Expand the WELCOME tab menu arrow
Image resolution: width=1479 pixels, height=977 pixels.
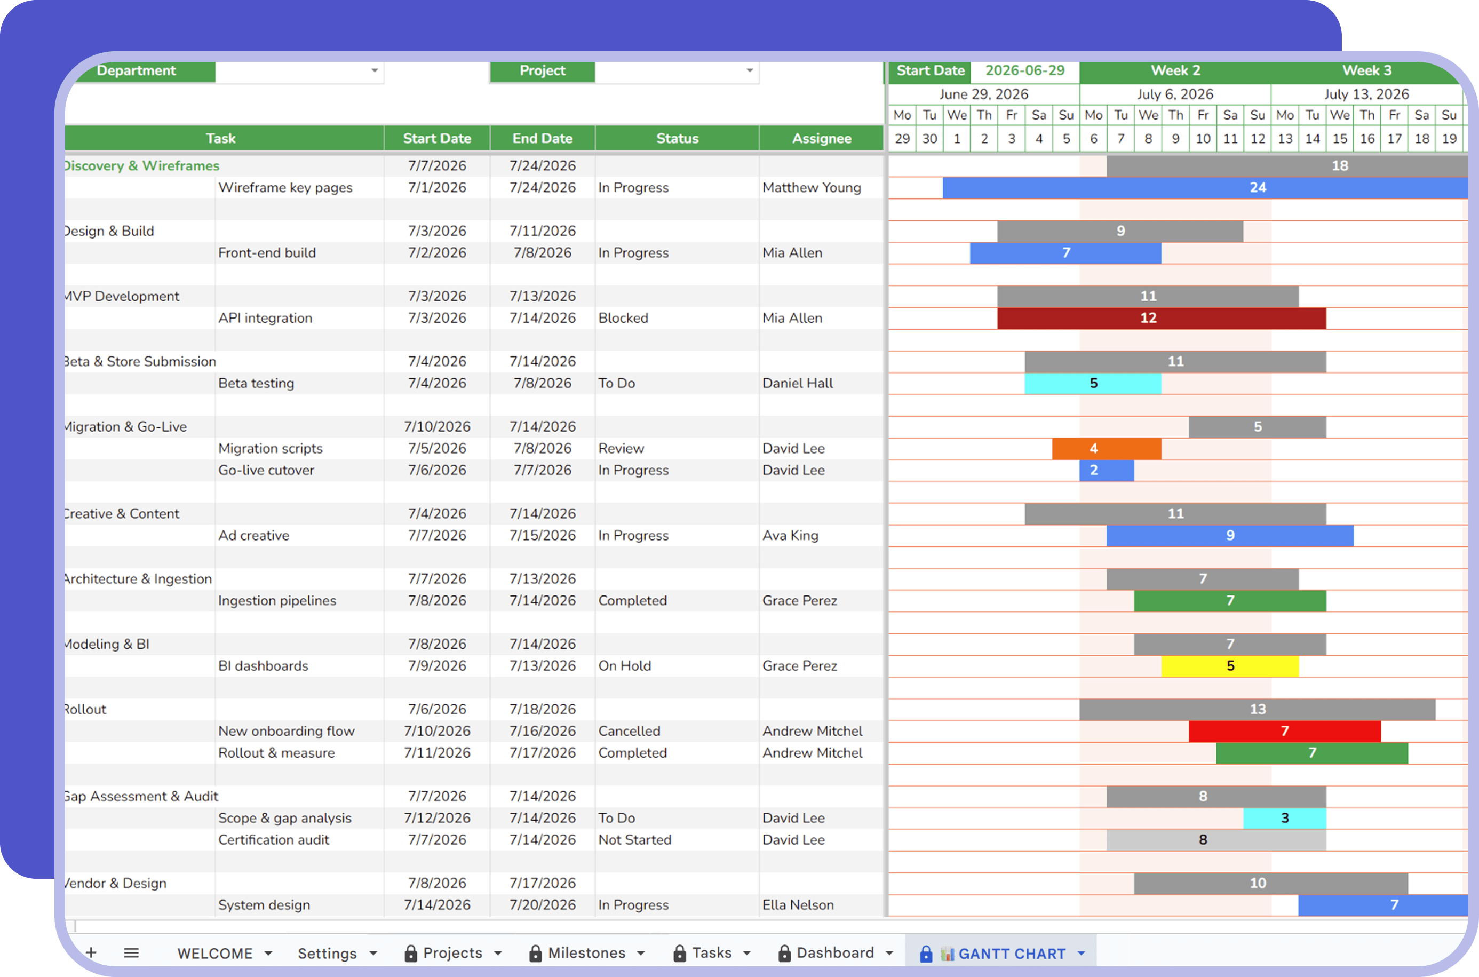(x=268, y=954)
